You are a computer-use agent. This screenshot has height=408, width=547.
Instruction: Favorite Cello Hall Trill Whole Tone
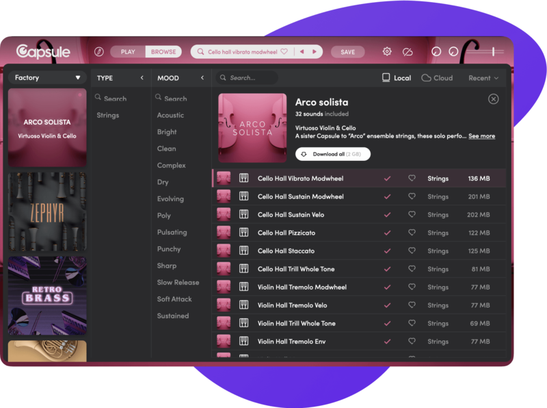[412, 268]
